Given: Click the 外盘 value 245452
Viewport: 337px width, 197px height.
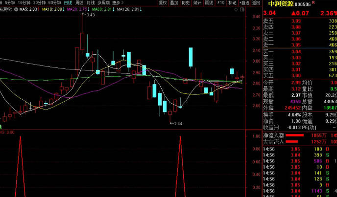Looking at the screenshot, I should click(x=292, y=108).
